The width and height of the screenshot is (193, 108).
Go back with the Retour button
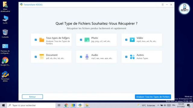(x=32, y=97)
